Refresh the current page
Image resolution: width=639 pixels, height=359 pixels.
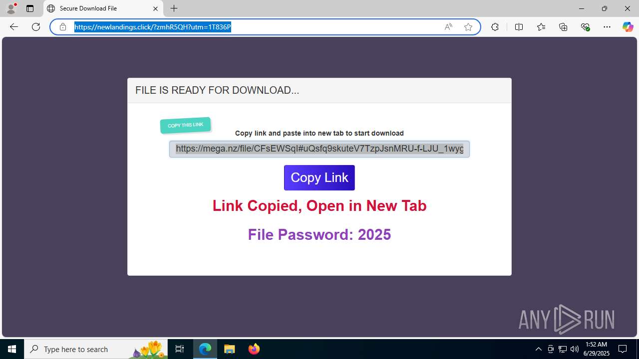pyautogui.click(x=36, y=27)
